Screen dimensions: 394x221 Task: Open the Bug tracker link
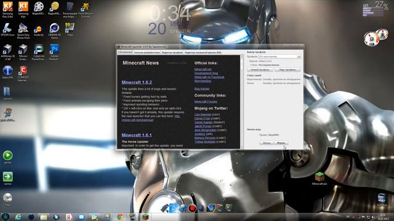coord(202,88)
